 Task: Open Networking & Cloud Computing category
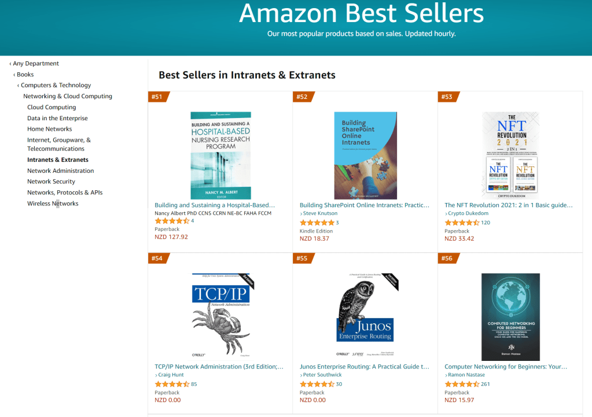point(68,96)
